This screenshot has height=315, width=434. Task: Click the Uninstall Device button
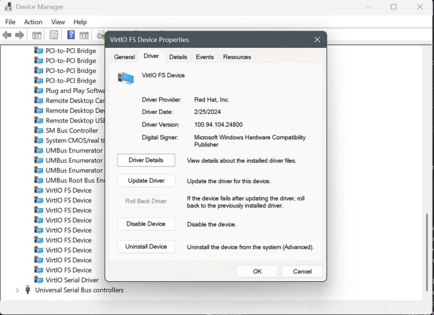146,247
